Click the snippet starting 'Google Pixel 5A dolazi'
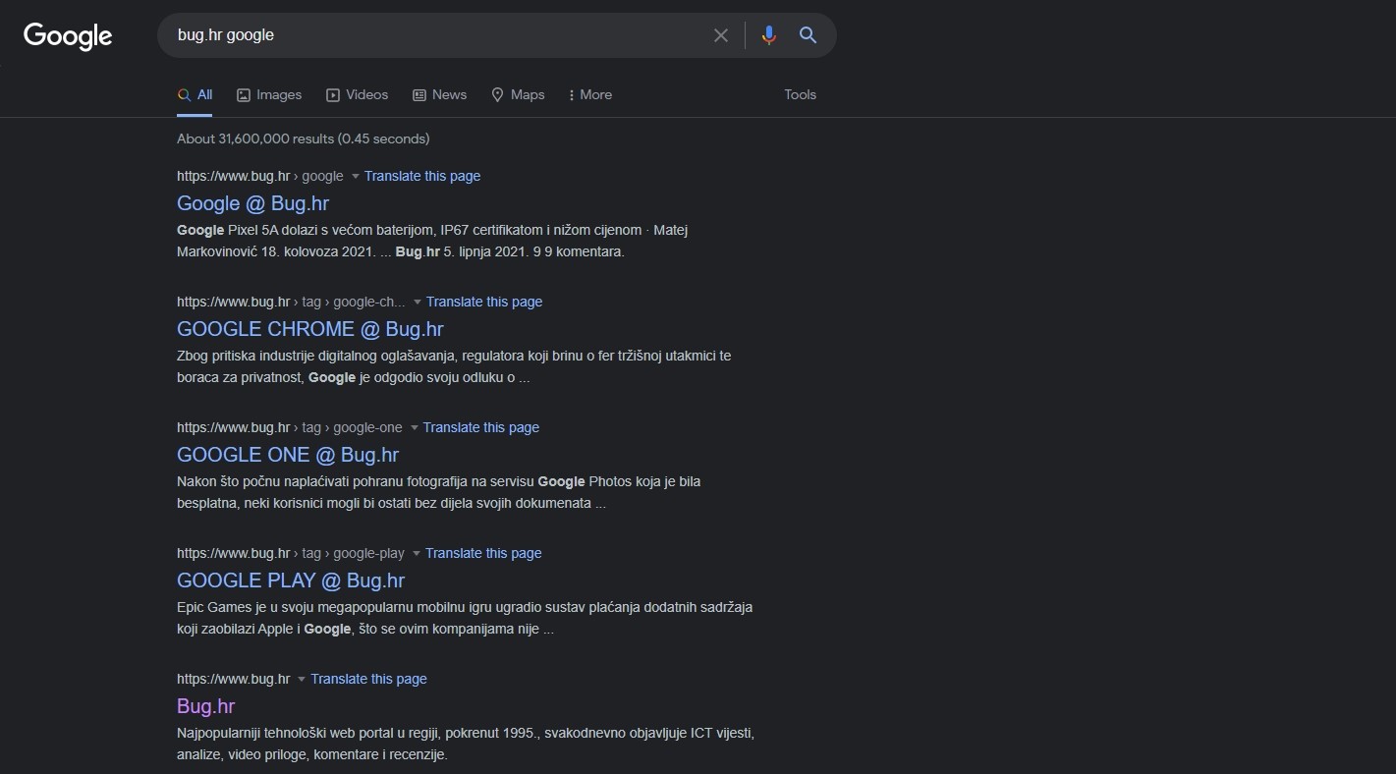 click(432, 241)
